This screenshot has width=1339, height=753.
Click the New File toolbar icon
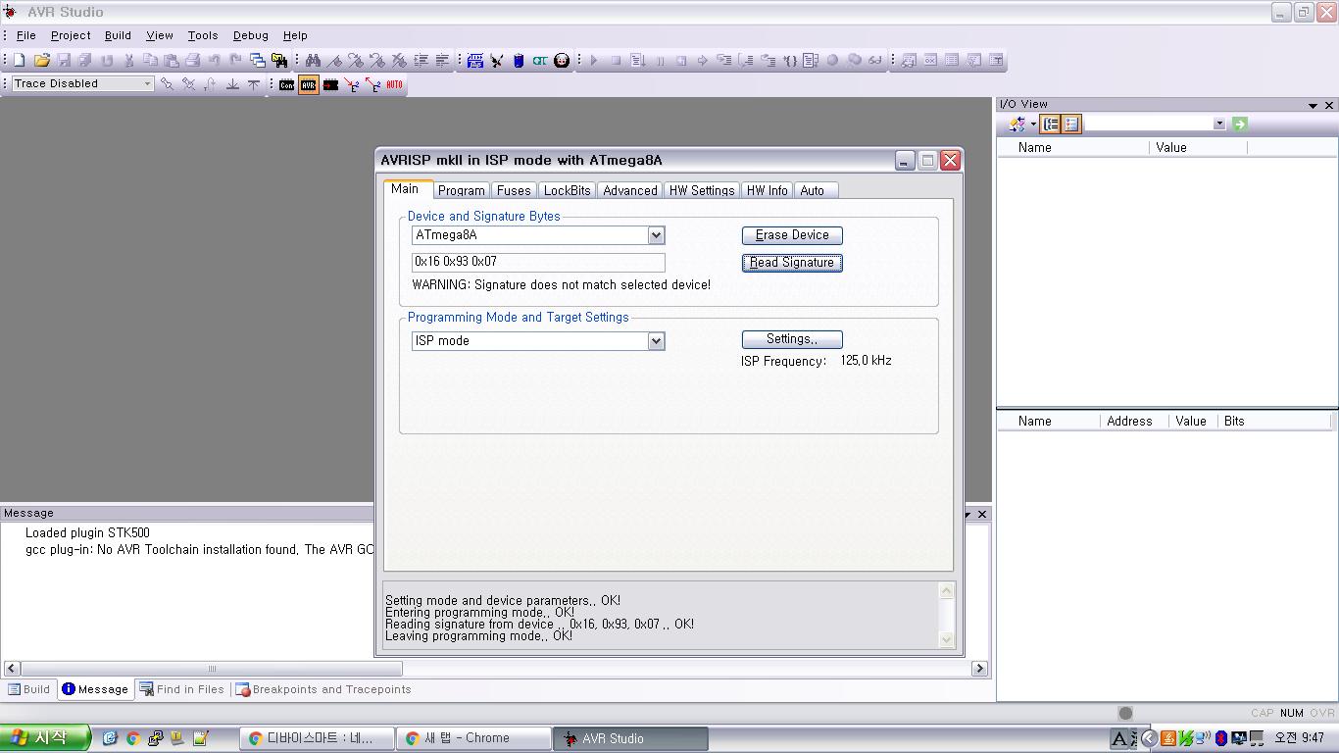pyautogui.click(x=19, y=60)
